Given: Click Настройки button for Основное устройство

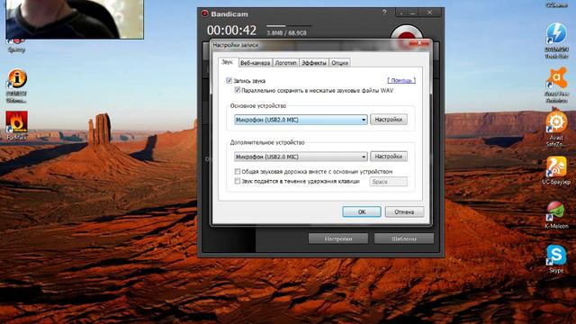Looking at the screenshot, I should (x=389, y=120).
